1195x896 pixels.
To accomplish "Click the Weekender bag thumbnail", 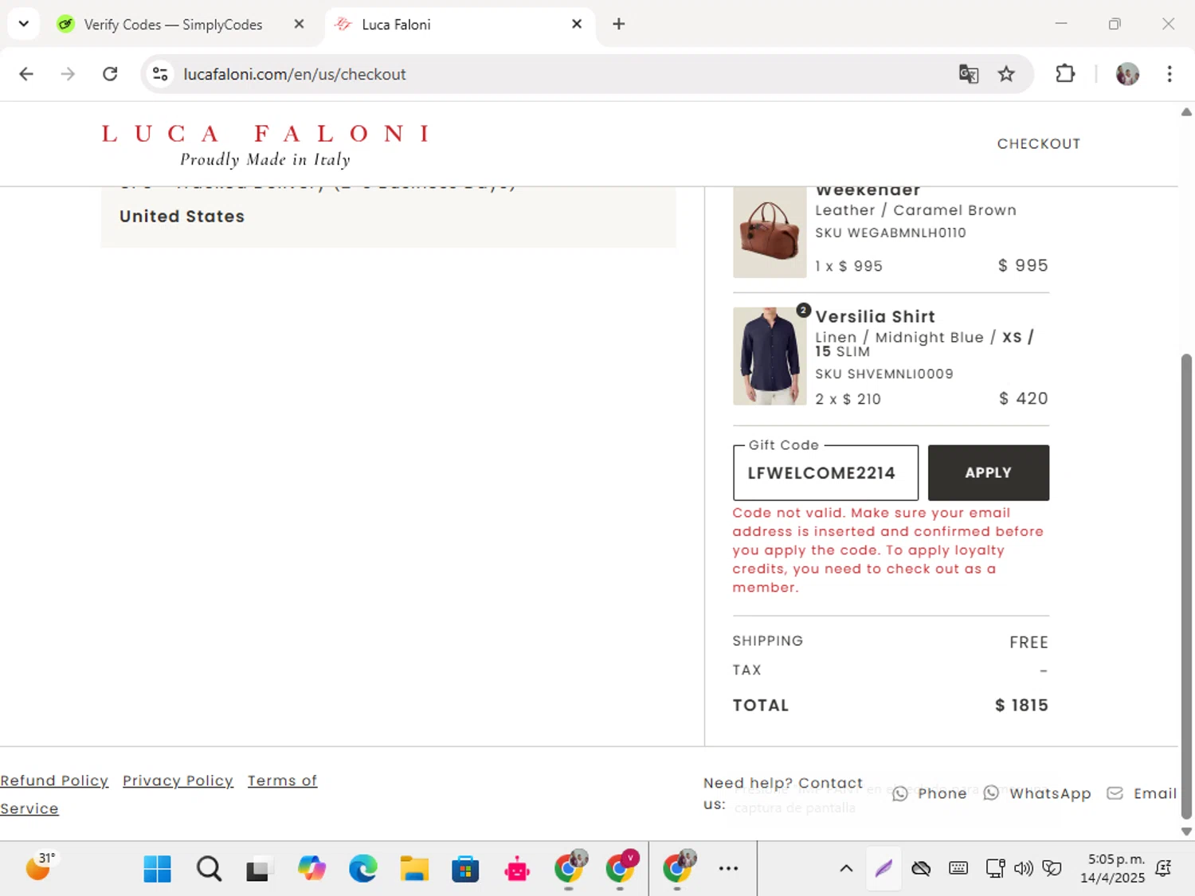I will 770,232.
